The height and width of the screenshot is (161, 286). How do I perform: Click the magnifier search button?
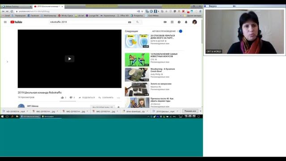pos(138,22)
